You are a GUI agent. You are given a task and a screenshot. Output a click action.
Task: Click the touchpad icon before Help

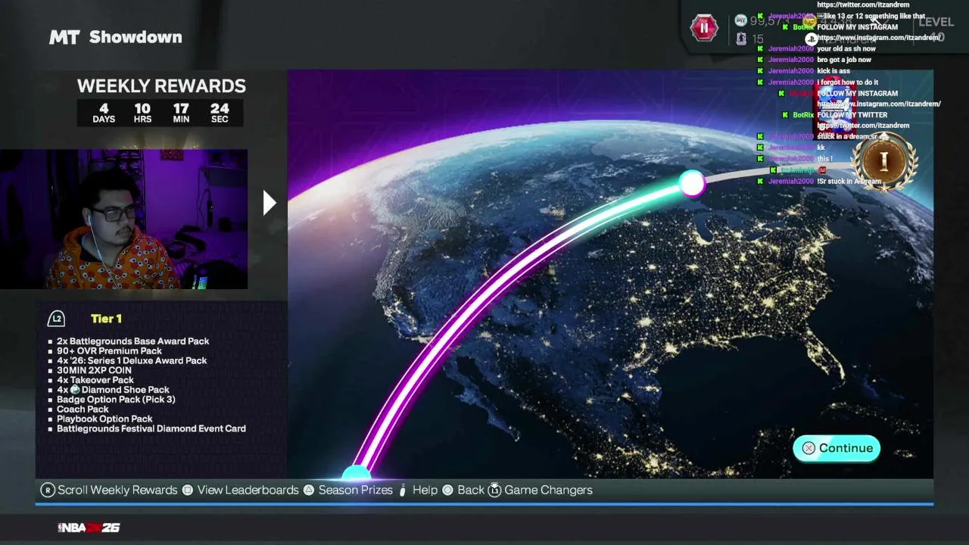coord(403,490)
